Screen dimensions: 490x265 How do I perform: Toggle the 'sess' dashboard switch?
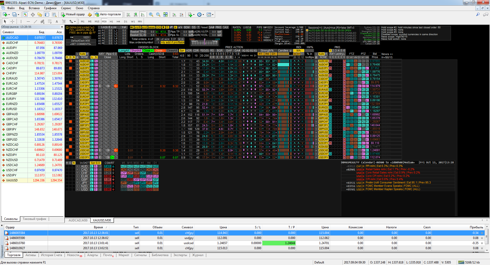151,27
